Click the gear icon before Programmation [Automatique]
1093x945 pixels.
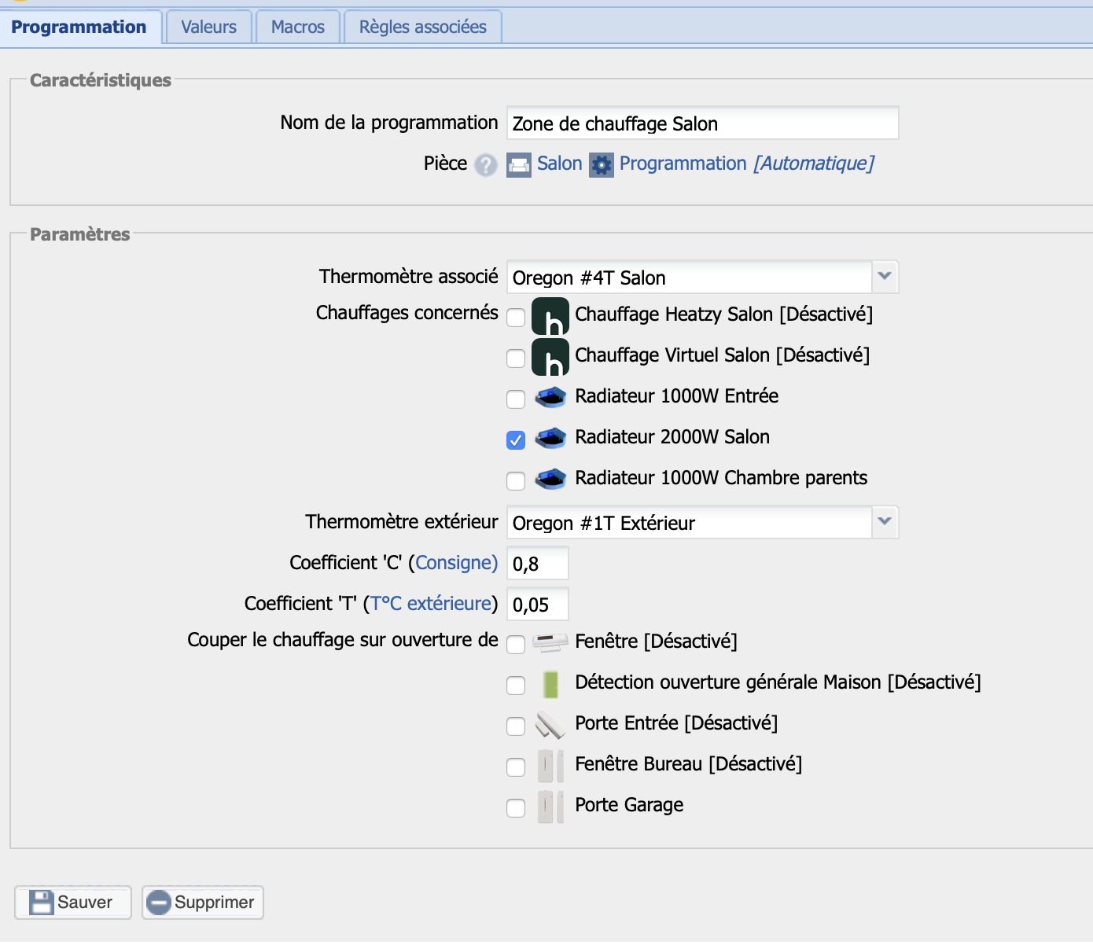click(602, 165)
